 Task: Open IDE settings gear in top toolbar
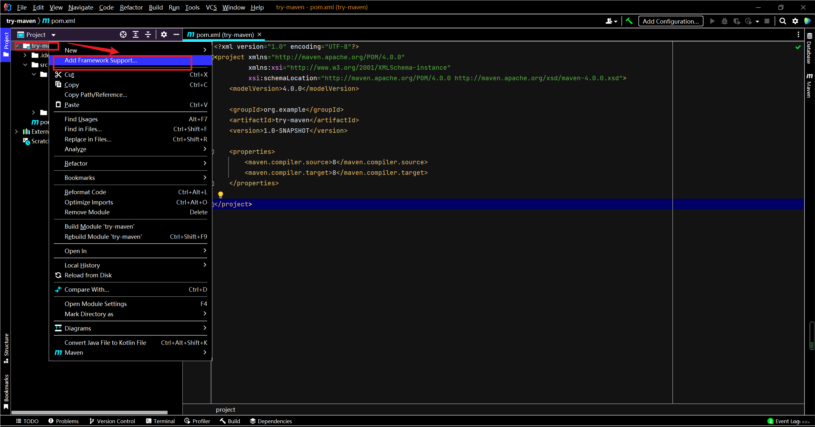[x=795, y=21]
